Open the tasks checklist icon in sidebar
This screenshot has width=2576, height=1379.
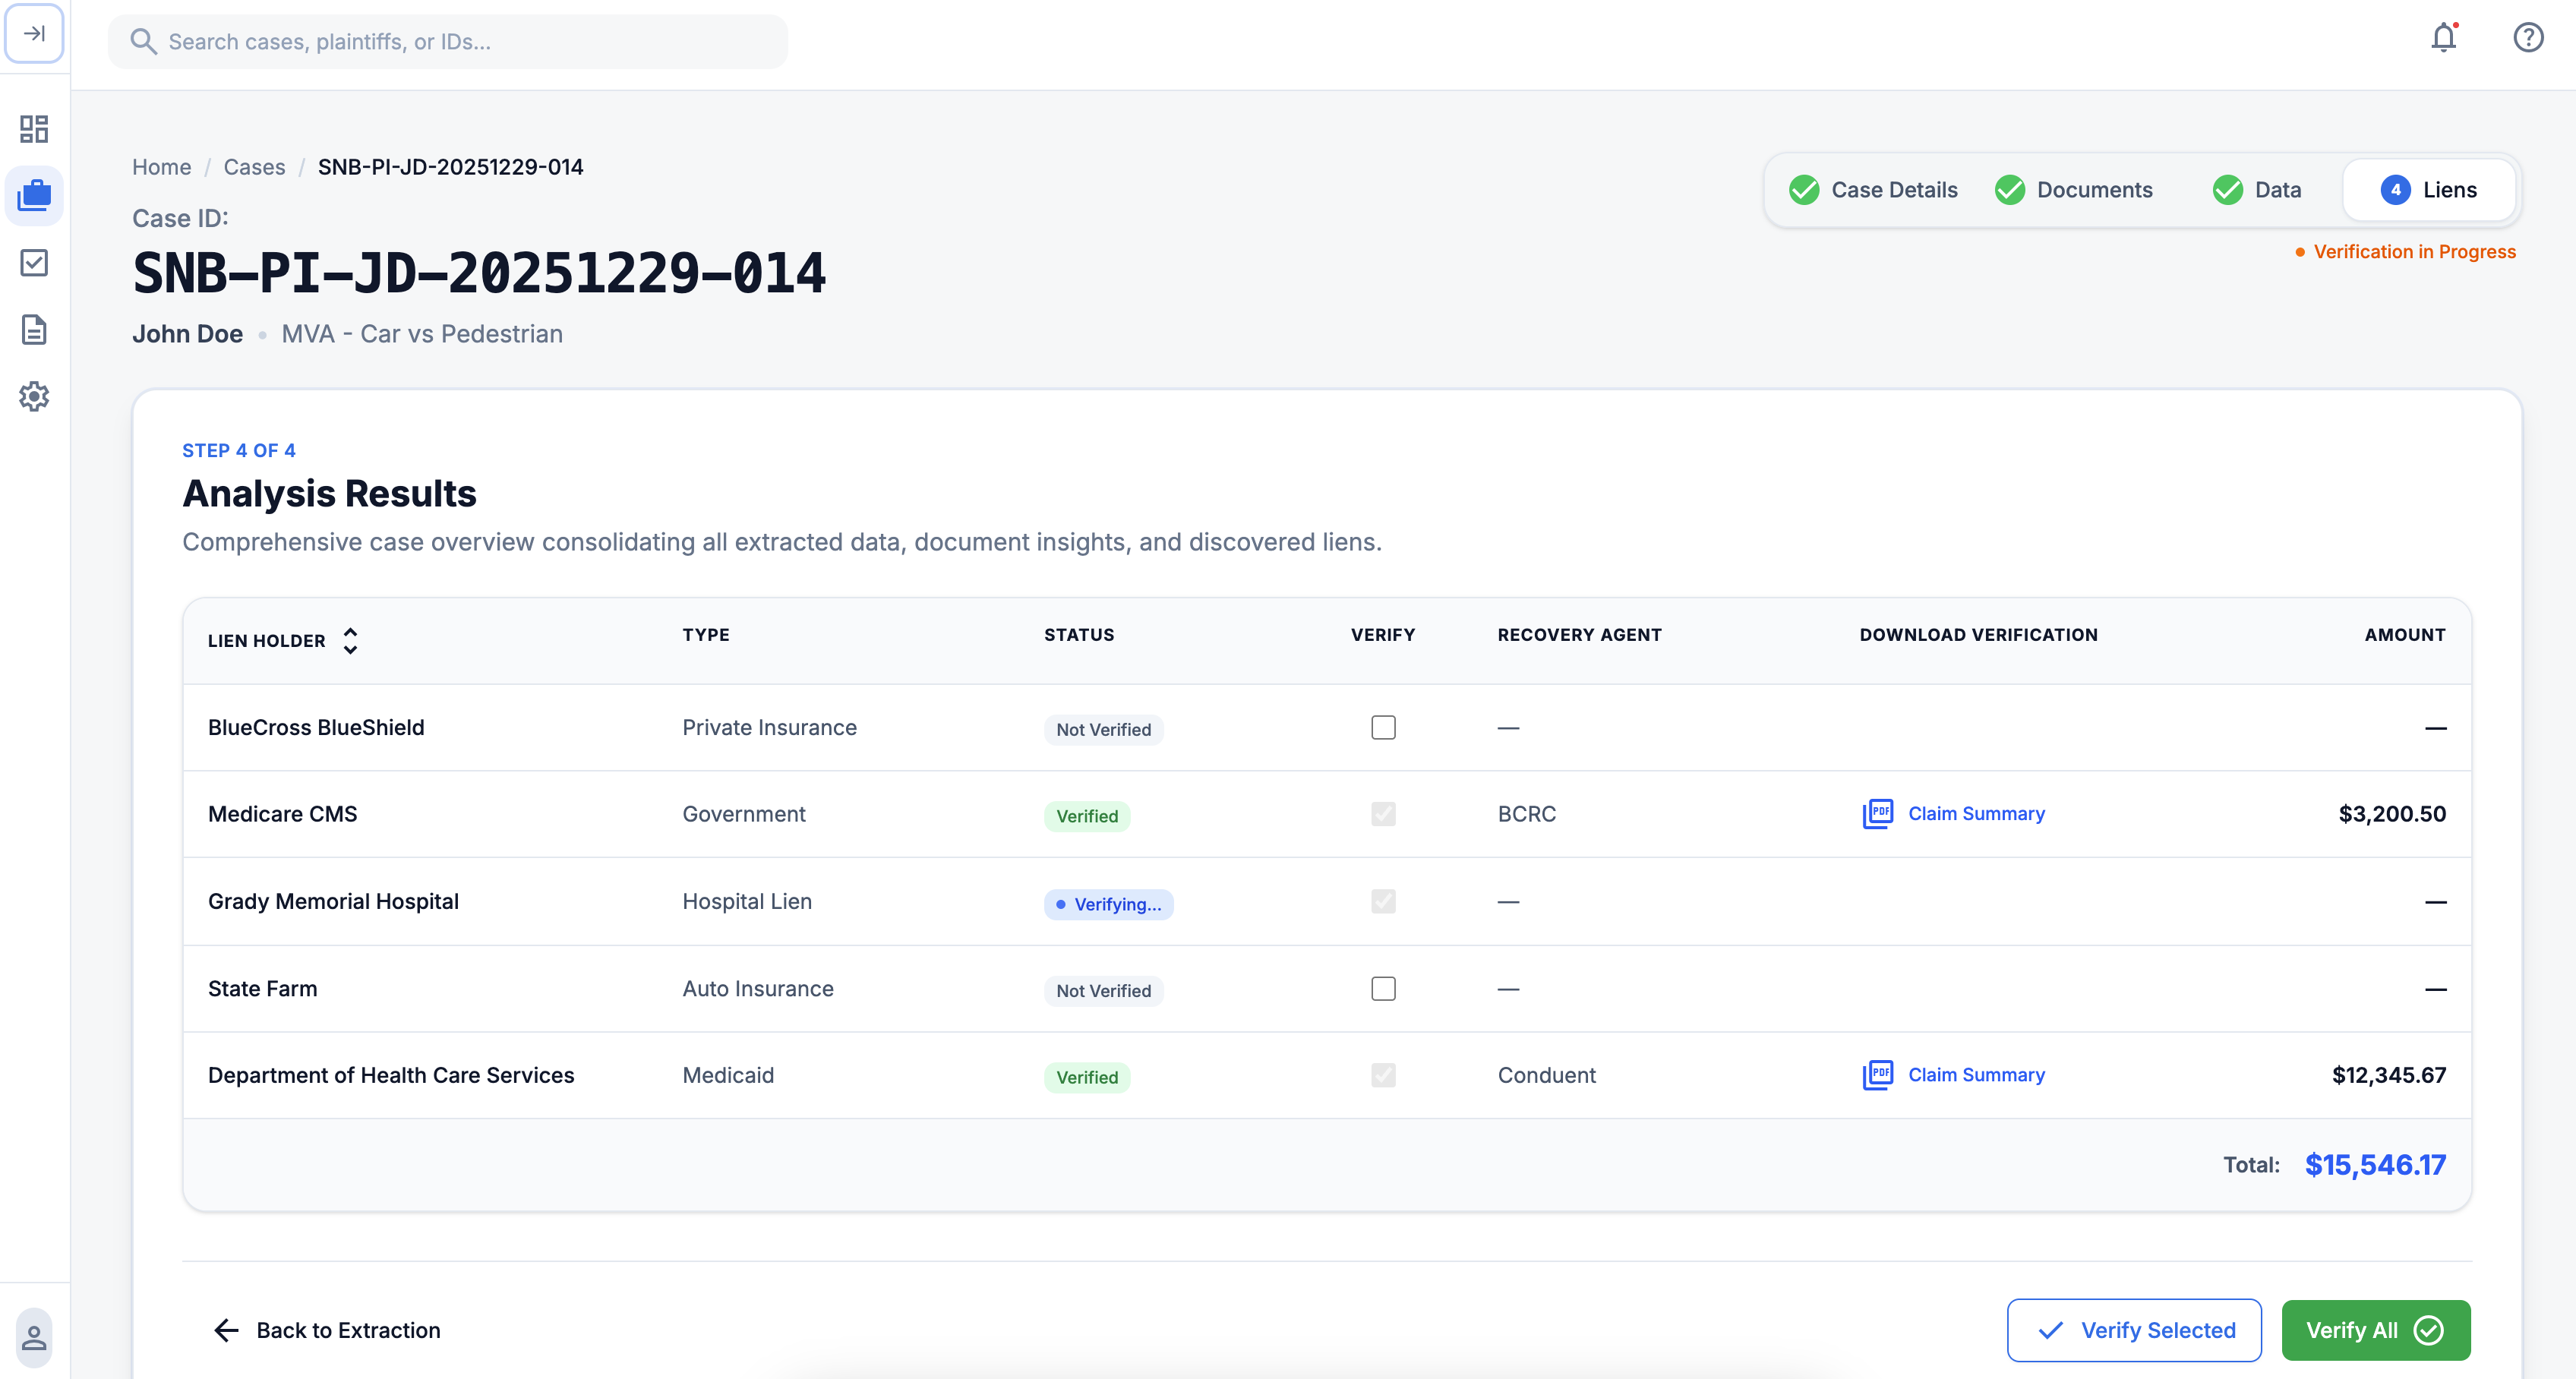(x=35, y=263)
